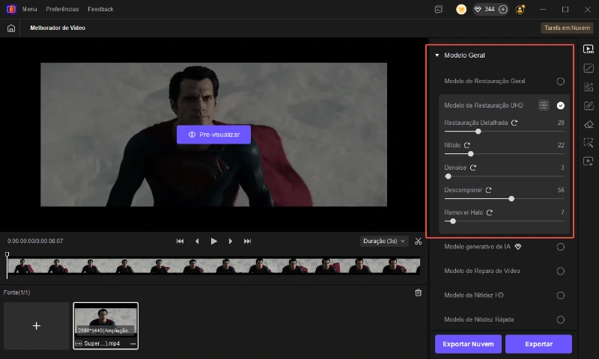This screenshot has width=599, height=359.
Task: Play the video preview
Action: point(214,241)
